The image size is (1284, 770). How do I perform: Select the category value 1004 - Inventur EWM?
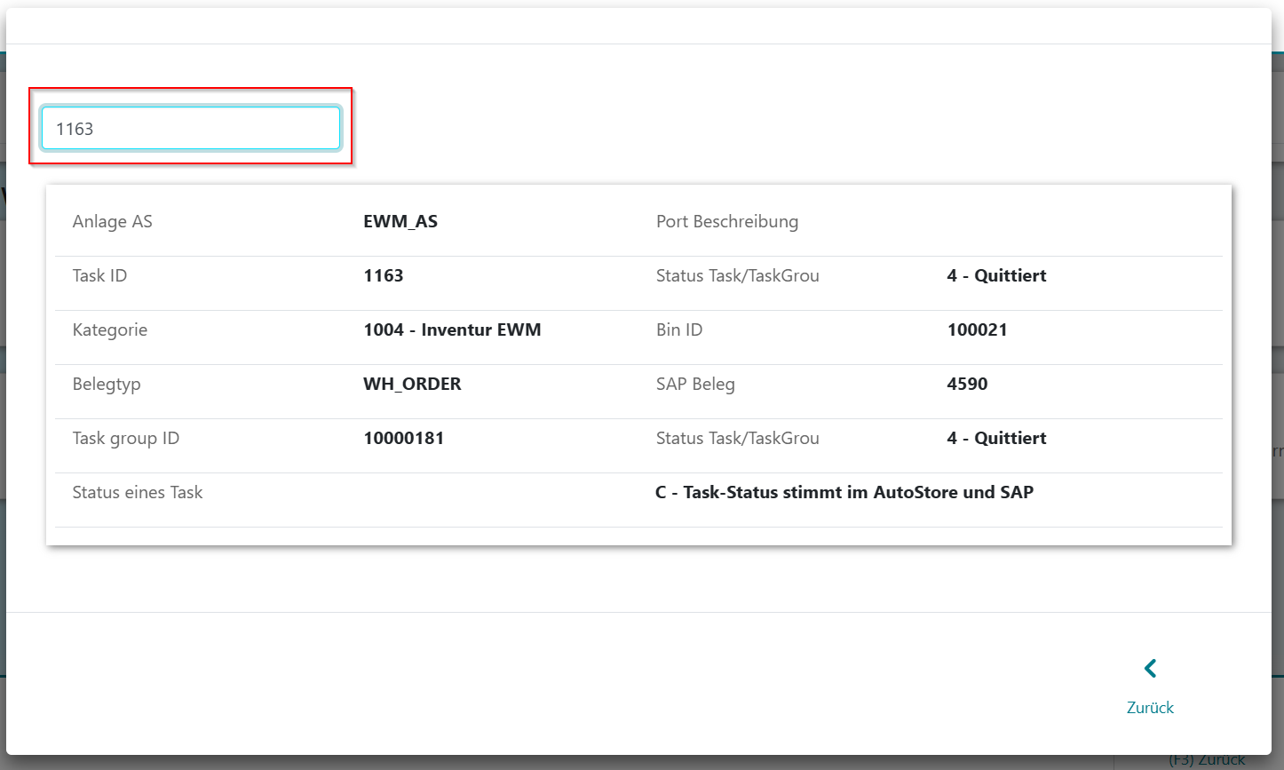(452, 330)
